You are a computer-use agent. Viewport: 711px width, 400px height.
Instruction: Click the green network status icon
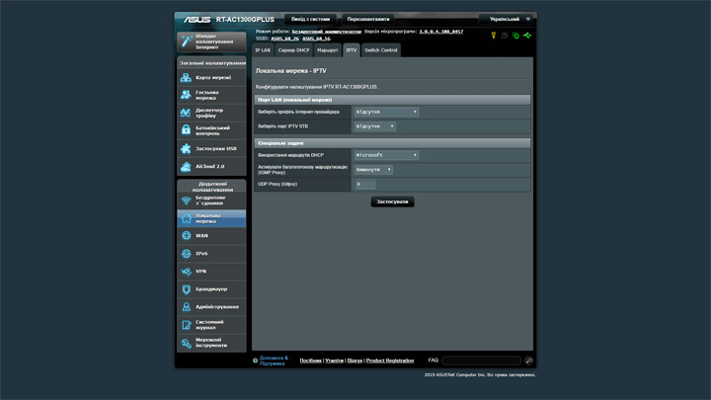pyautogui.click(x=515, y=36)
